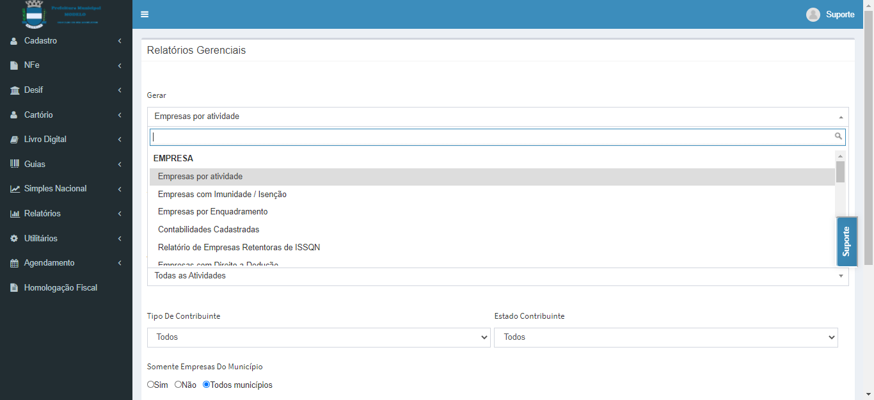Viewport: 874px width, 400px height.
Task: Open the Homologação Fiscal menu item
Action: tap(60, 288)
